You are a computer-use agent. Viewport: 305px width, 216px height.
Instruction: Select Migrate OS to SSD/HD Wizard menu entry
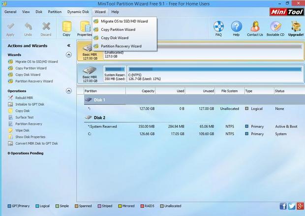[x=124, y=22]
